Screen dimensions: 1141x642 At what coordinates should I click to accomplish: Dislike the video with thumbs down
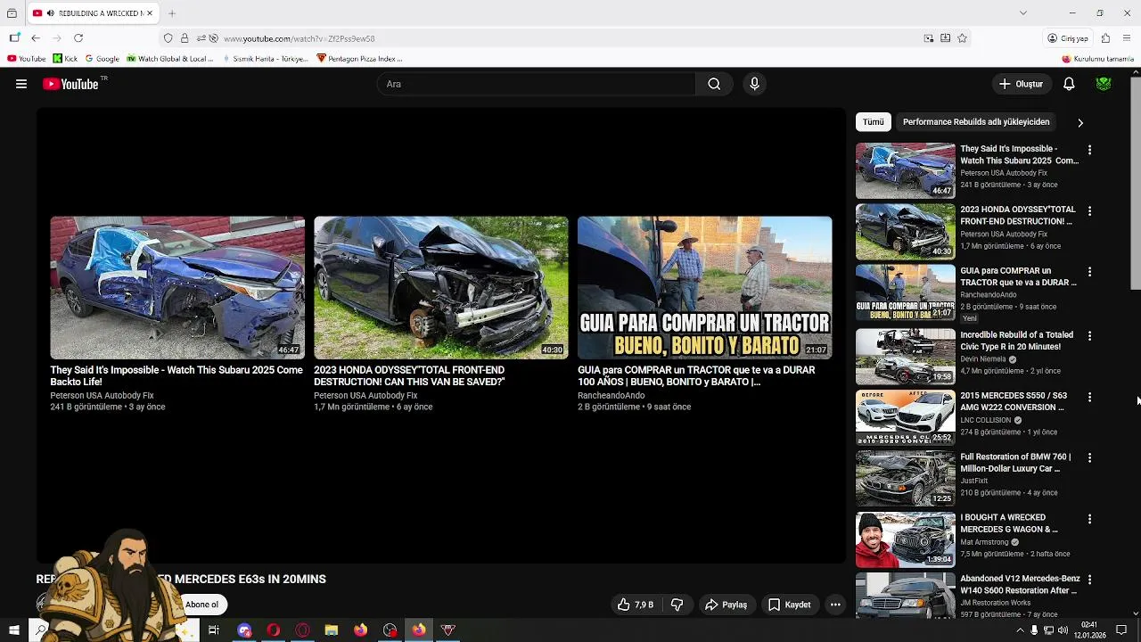pos(677,605)
